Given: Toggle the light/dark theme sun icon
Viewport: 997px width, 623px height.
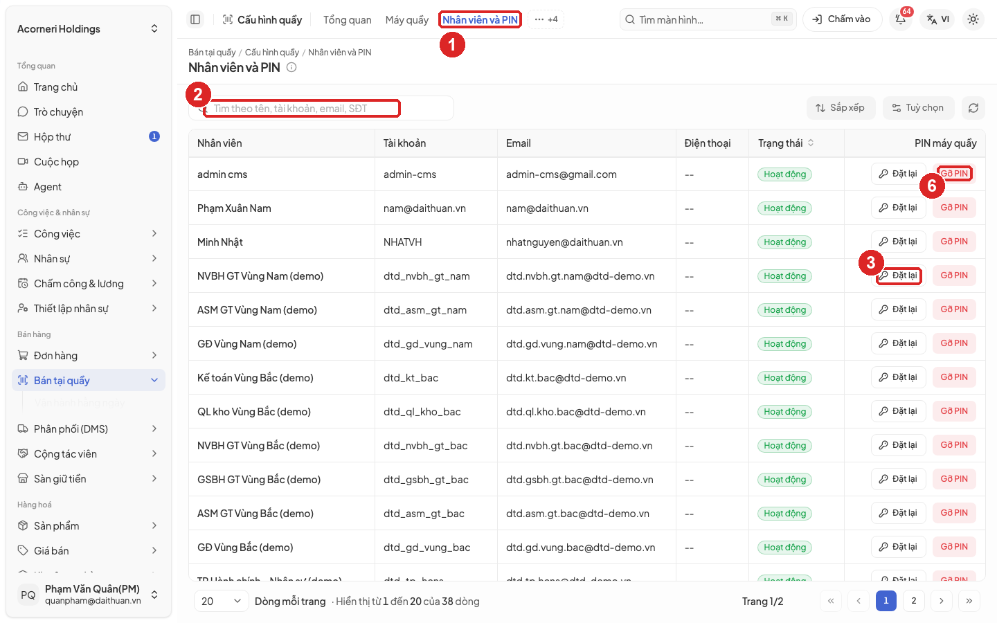Looking at the screenshot, I should [x=973, y=19].
